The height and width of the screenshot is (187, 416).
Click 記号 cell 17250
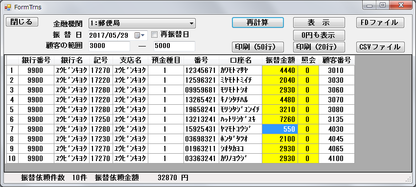tap(101, 119)
